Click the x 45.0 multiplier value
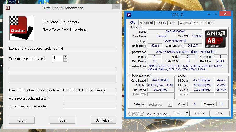This screenshot has height=132, width=236. 161,85
